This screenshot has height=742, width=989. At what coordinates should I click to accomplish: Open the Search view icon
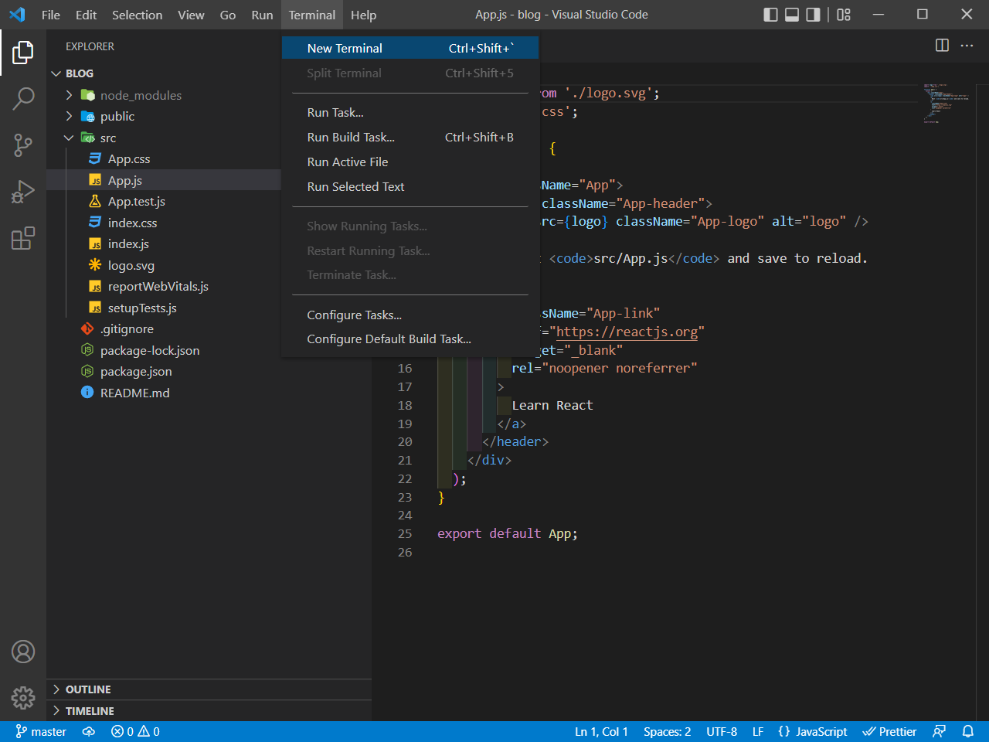[23, 99]
